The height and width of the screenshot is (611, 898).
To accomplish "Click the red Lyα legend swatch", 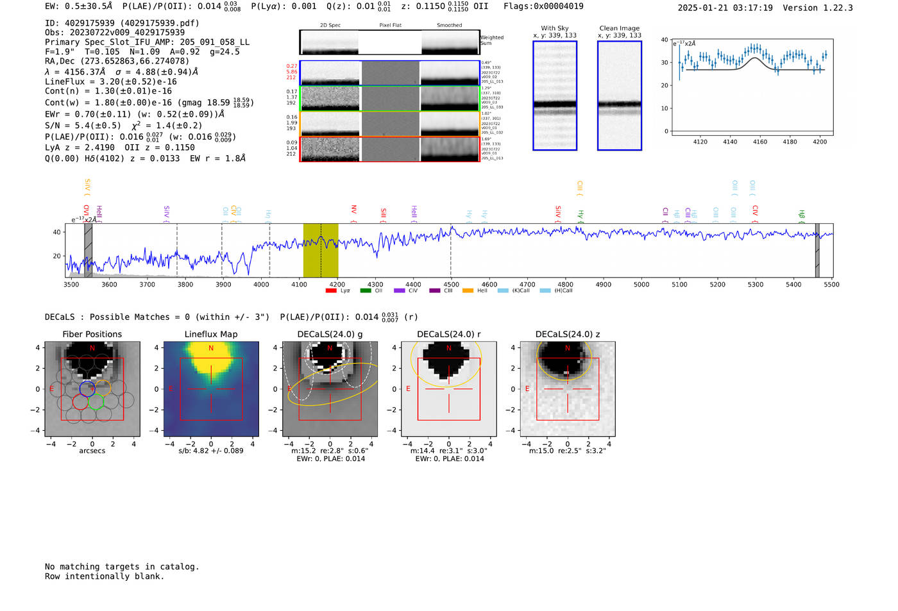I will (331, 290).
